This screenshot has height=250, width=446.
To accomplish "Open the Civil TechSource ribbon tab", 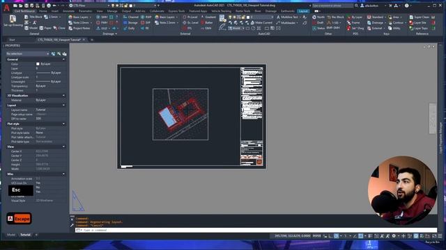I will pos(24,11).
